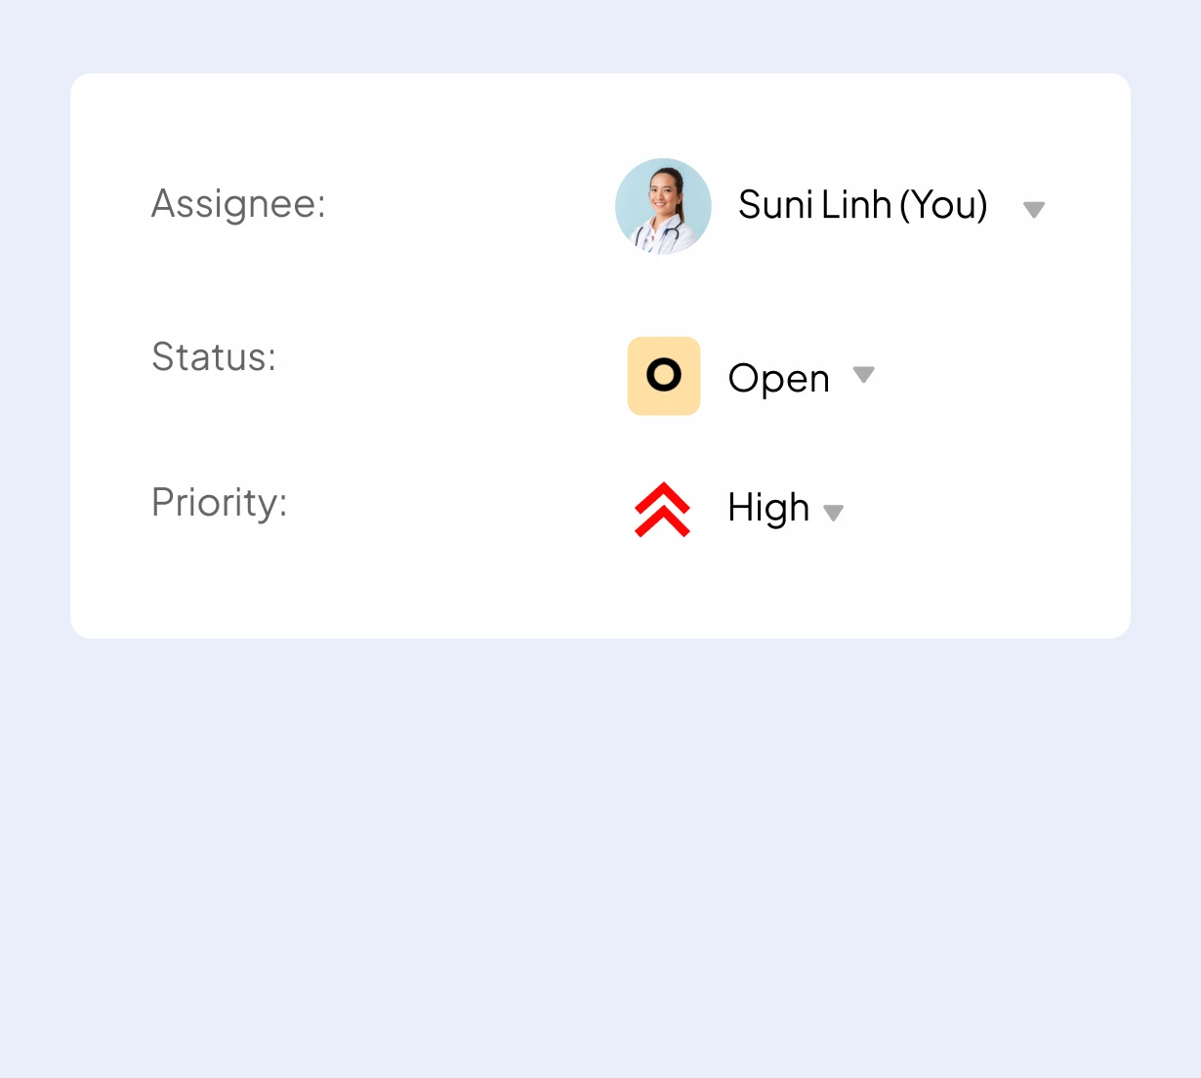1201x1078 pixels.
Task: Select the circle symbol inside the status badge
Action: click(664, 373)
